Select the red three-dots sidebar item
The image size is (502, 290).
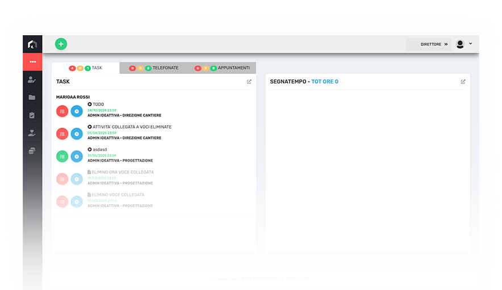point(32,62)
